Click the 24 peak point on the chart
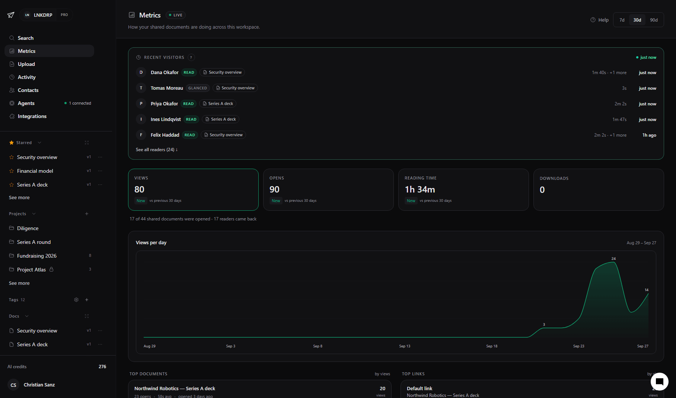 point(613,262)
